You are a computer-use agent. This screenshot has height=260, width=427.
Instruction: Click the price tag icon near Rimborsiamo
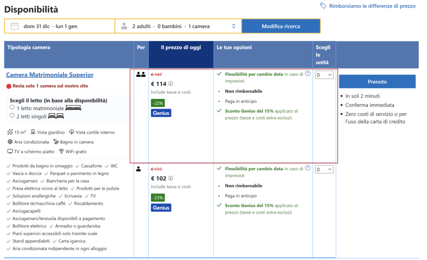323,6
